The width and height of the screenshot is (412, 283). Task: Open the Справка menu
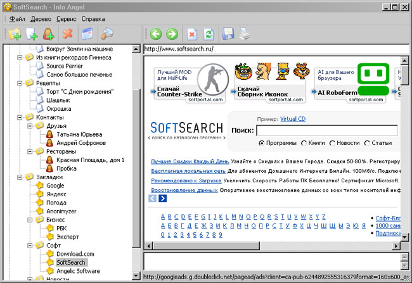pos(93,19)
